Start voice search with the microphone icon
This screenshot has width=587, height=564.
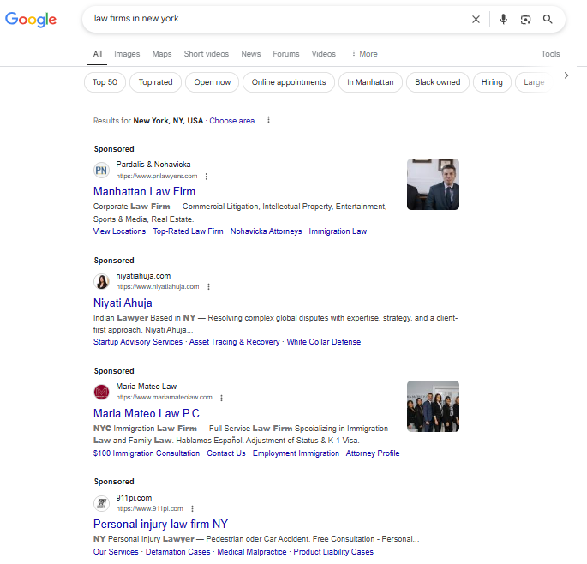(x=504, y=19)
